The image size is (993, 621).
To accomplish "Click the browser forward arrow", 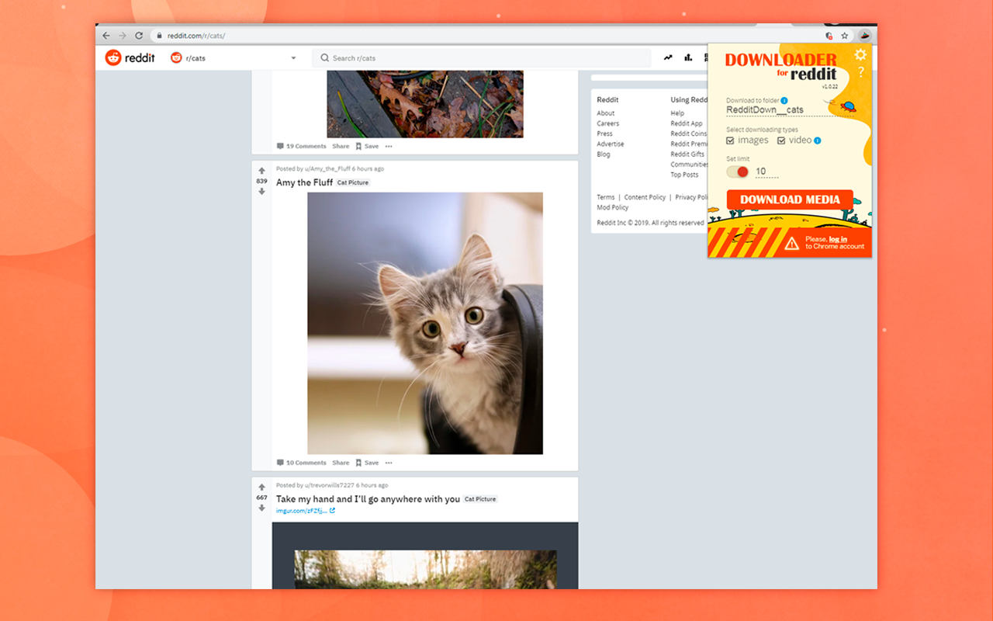I will coord(123,36).
